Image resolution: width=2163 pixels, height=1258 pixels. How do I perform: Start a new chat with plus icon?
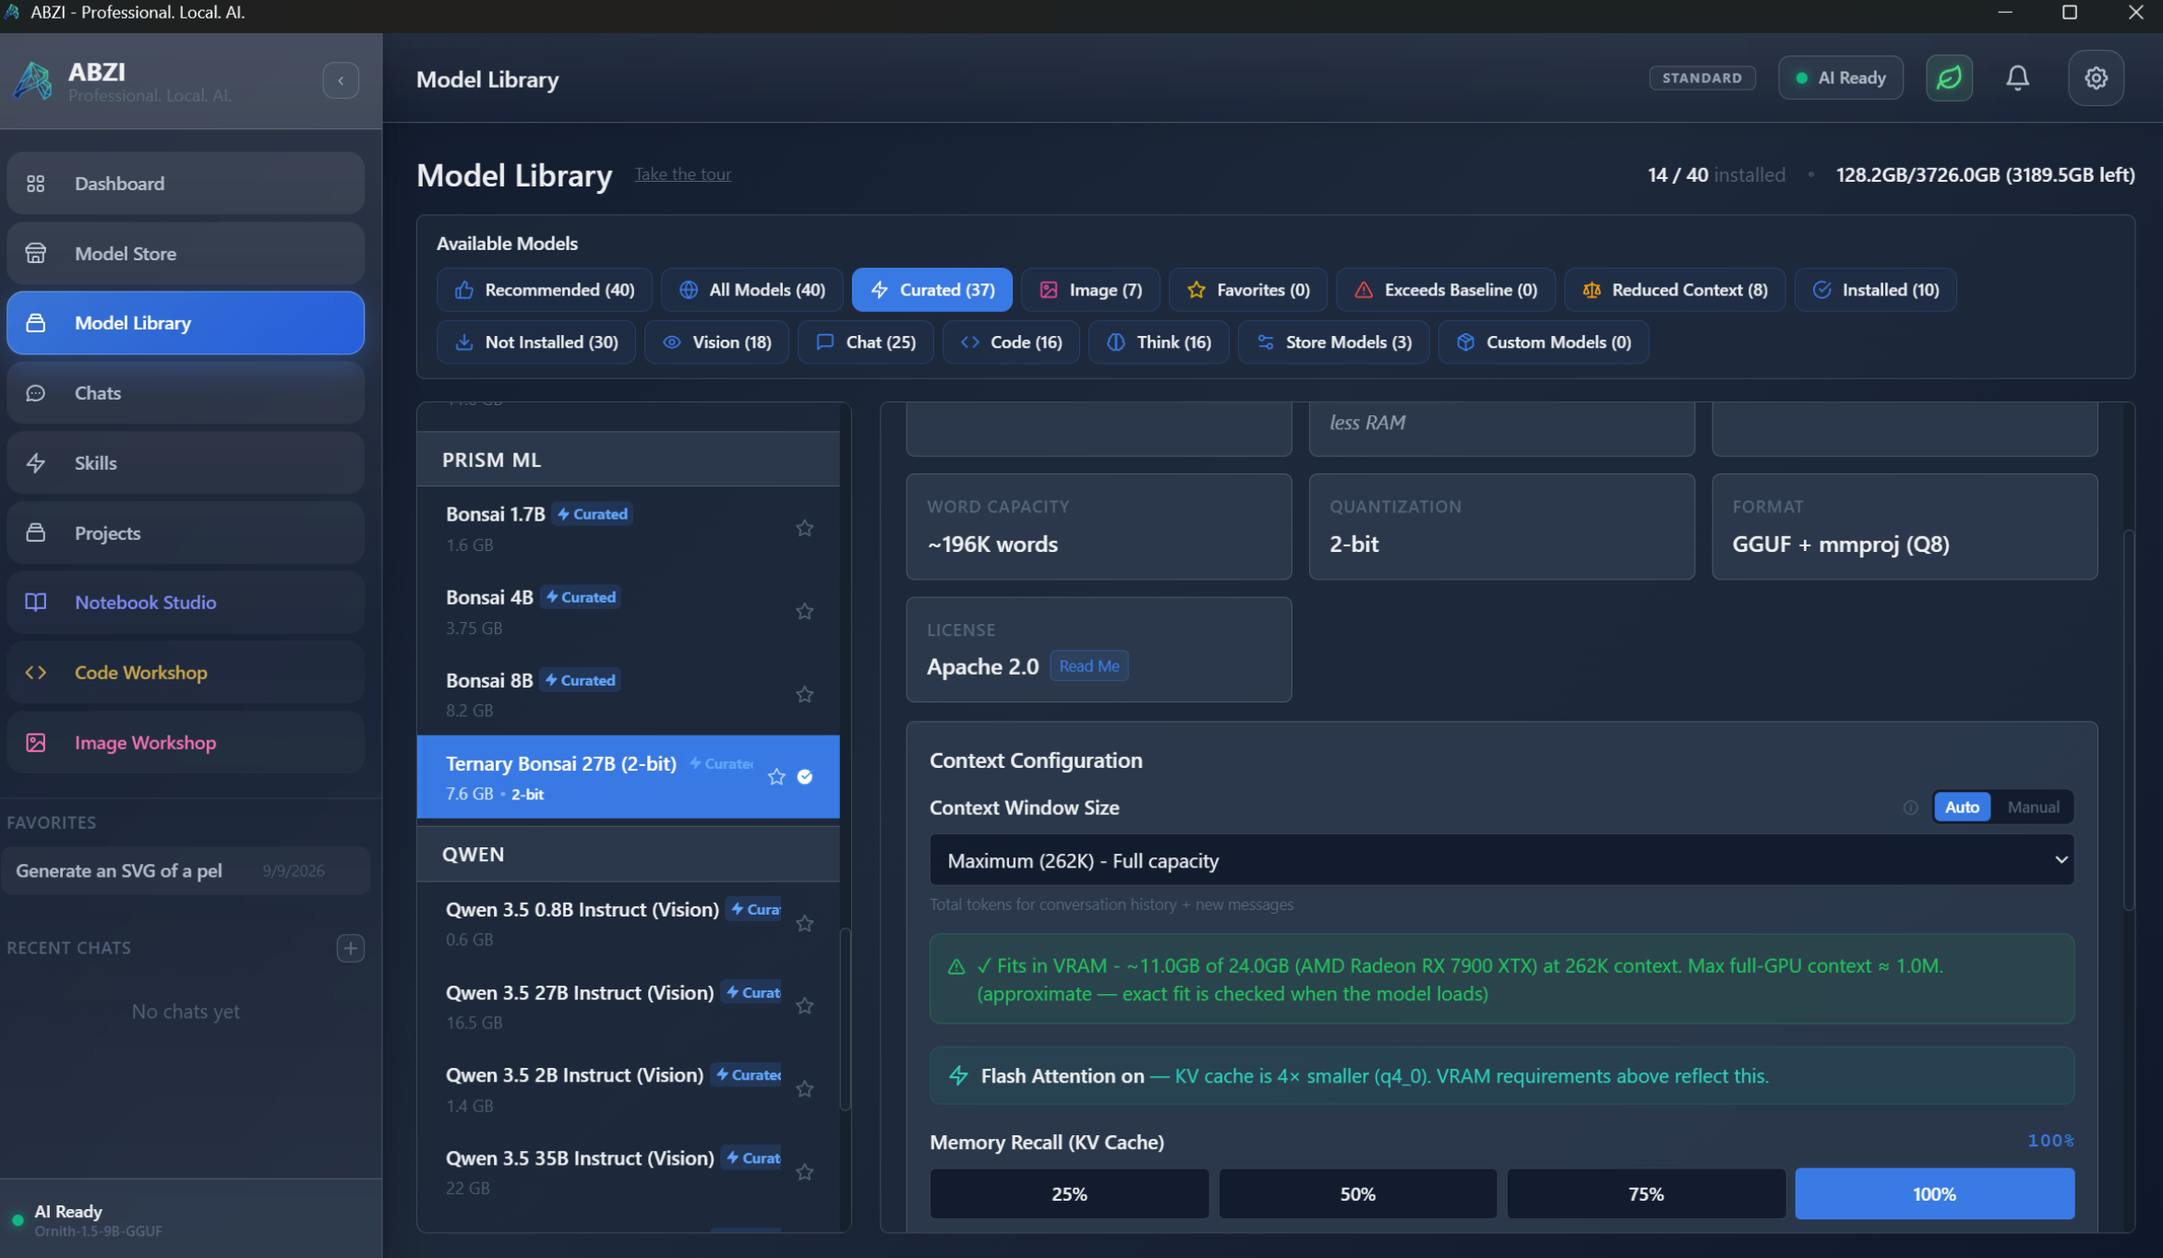[350, 948]
